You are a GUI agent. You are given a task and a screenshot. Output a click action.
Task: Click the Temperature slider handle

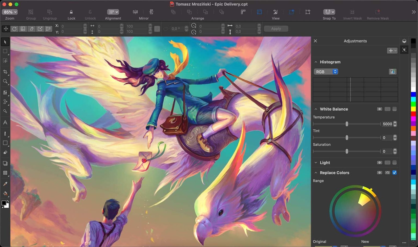347,124
